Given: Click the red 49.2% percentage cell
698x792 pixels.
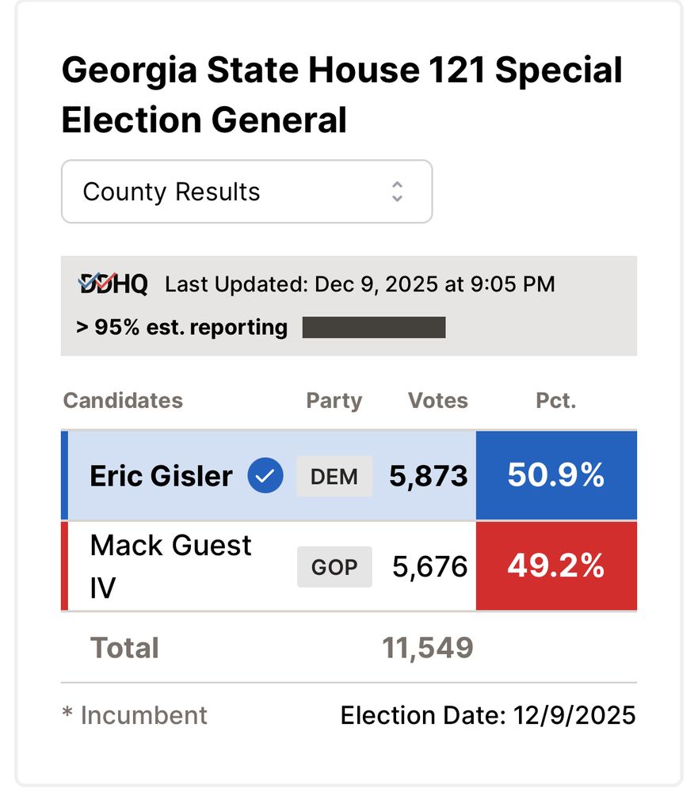Looking at the screenshot, I should click(556, 566).
